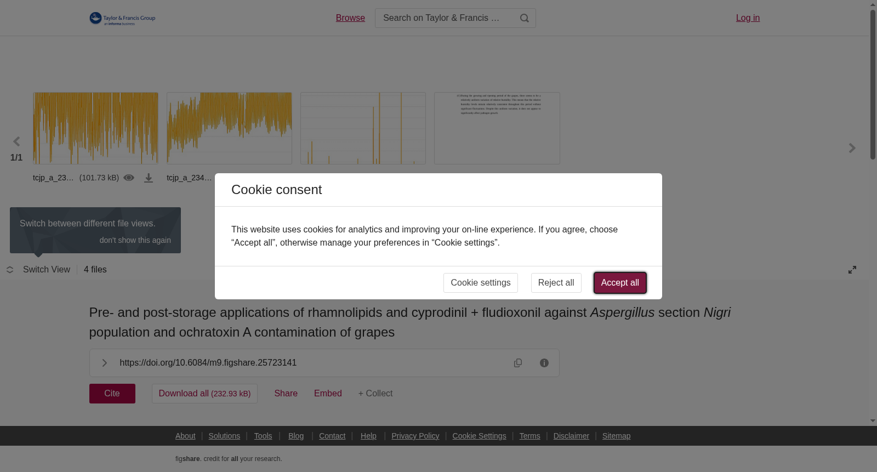Image resolution: width=877 pixels, height=472 pixels.
Task: Click the Share button
Action: click(x=286, y=394)
